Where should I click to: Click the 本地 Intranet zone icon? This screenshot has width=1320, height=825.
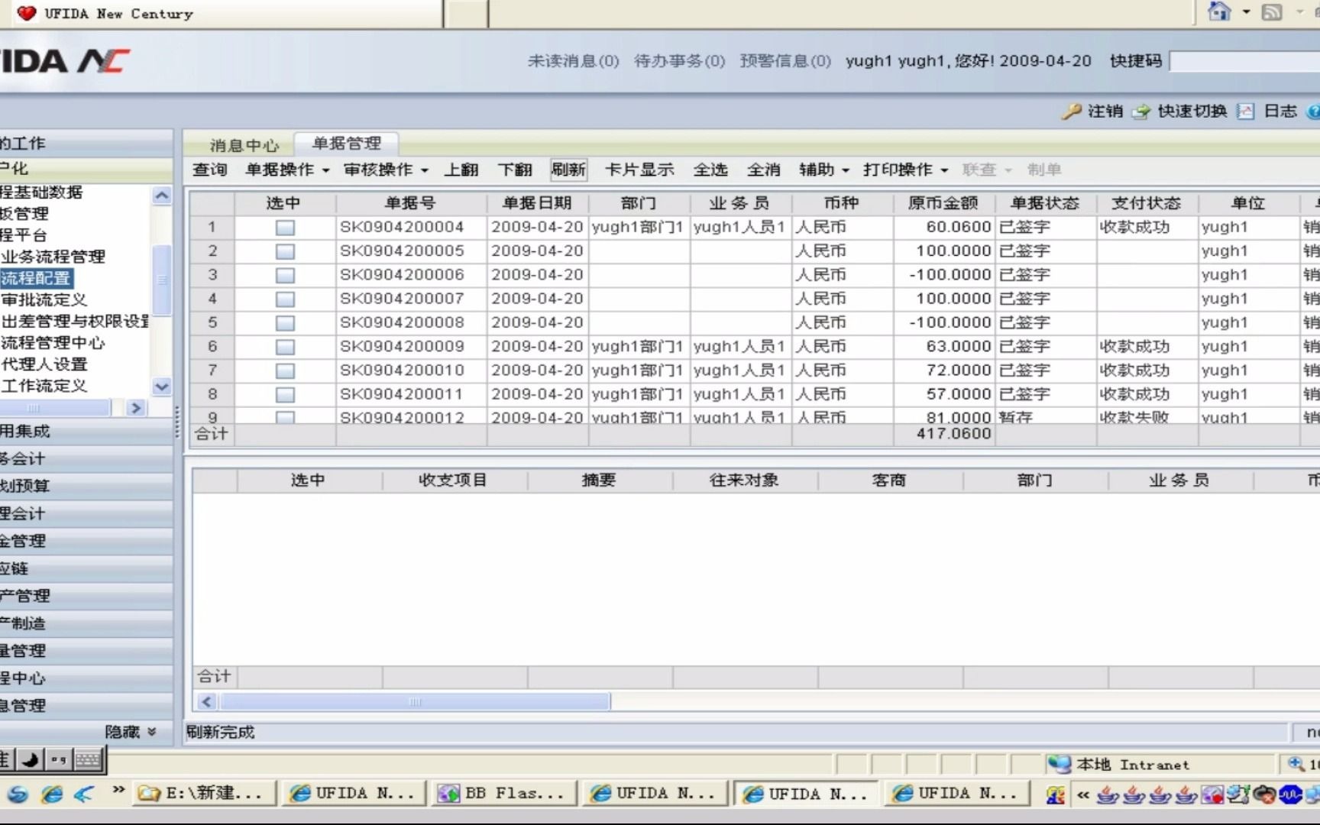[1060, 764]
